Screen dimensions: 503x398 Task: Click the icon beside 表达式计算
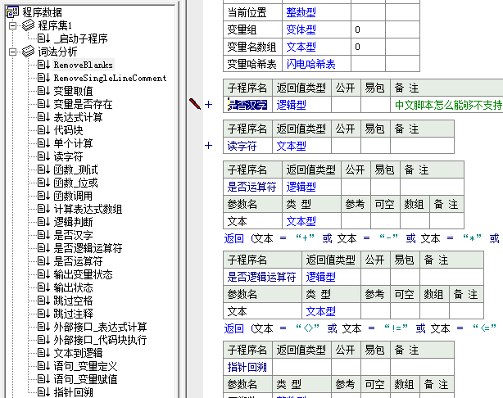point(43,117)
